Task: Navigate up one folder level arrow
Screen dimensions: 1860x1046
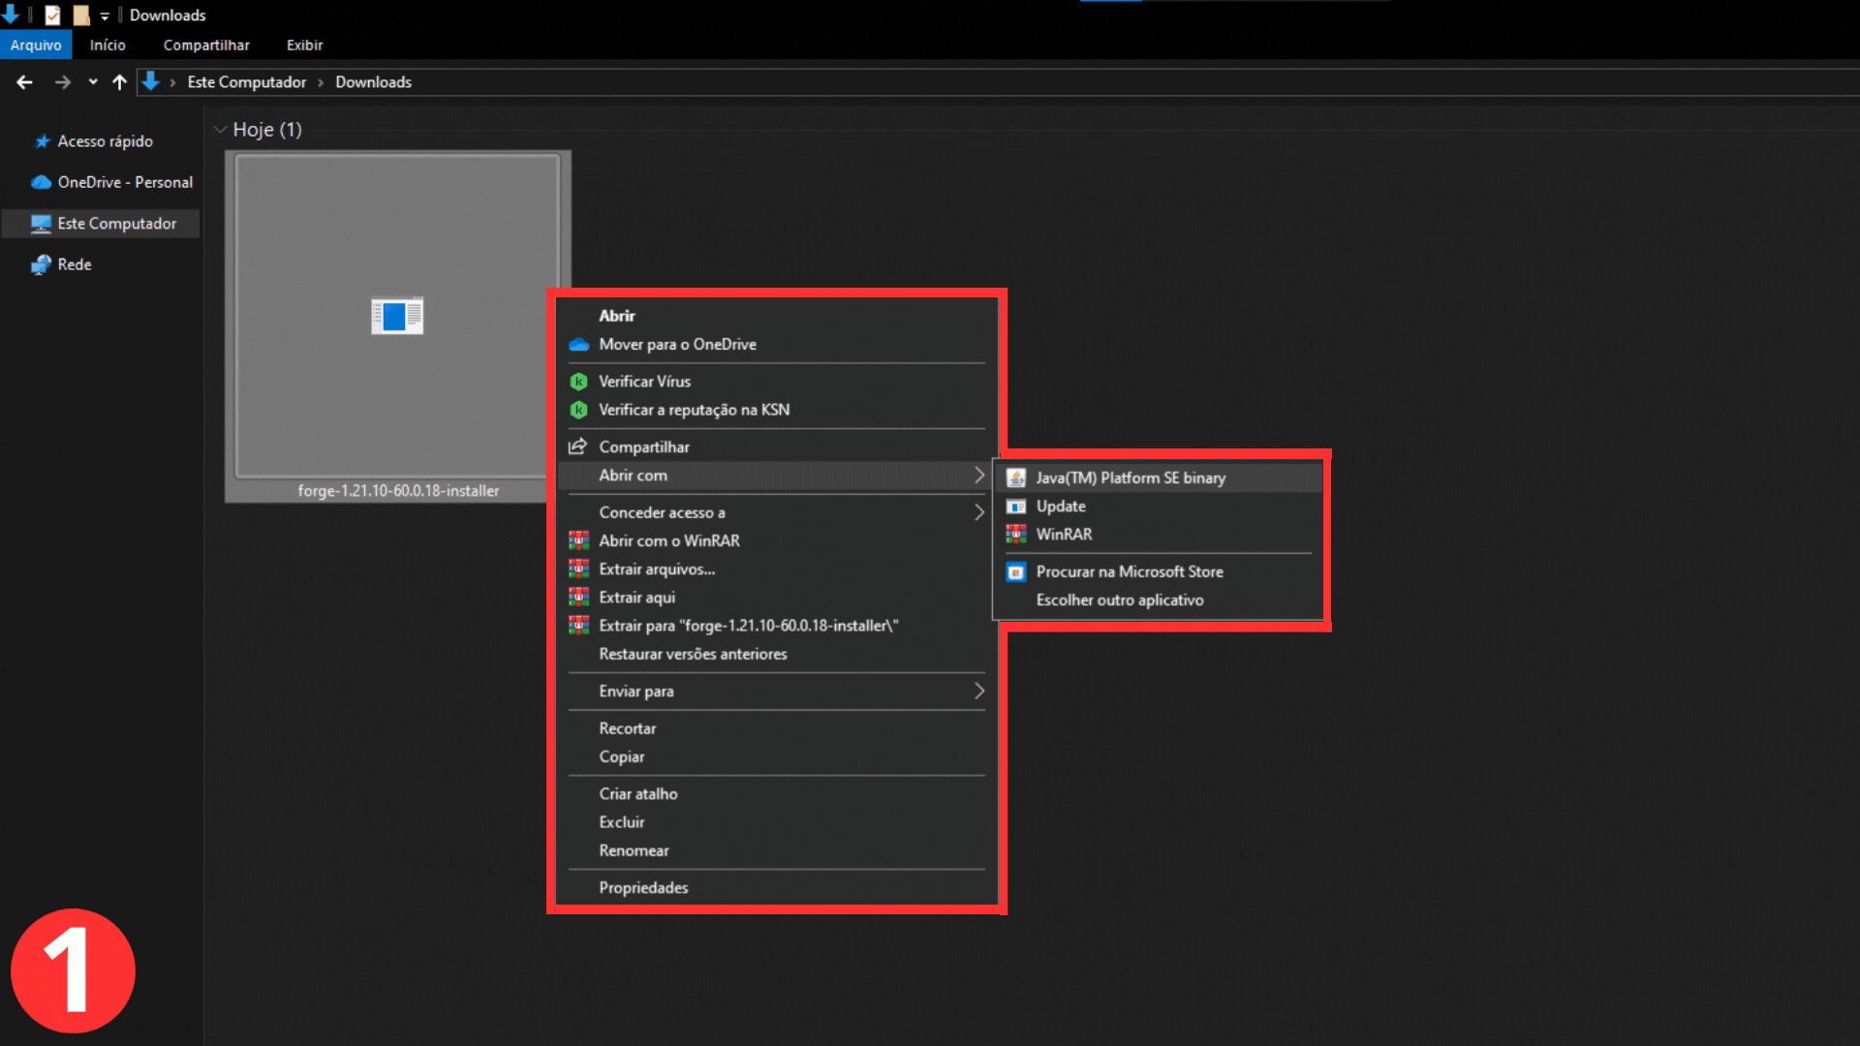Action: pos(119,82)
